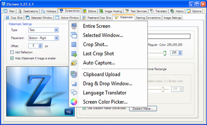Choose Last Crop Shot menu entry
The width and height of the screenshot is (207, 125).
tap(108, 54)
